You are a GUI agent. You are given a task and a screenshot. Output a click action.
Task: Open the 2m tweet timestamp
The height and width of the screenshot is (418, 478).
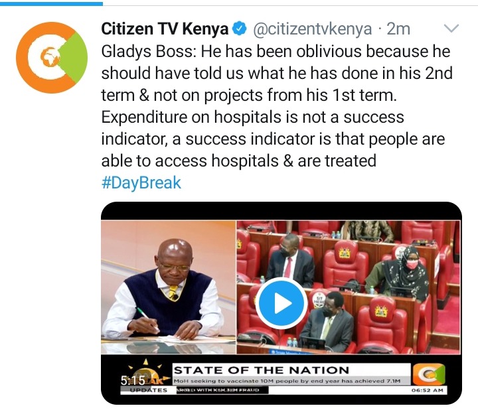point(398,29)
